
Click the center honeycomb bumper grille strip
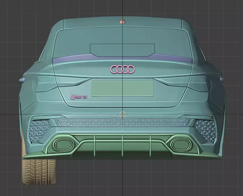coord(122,122)
